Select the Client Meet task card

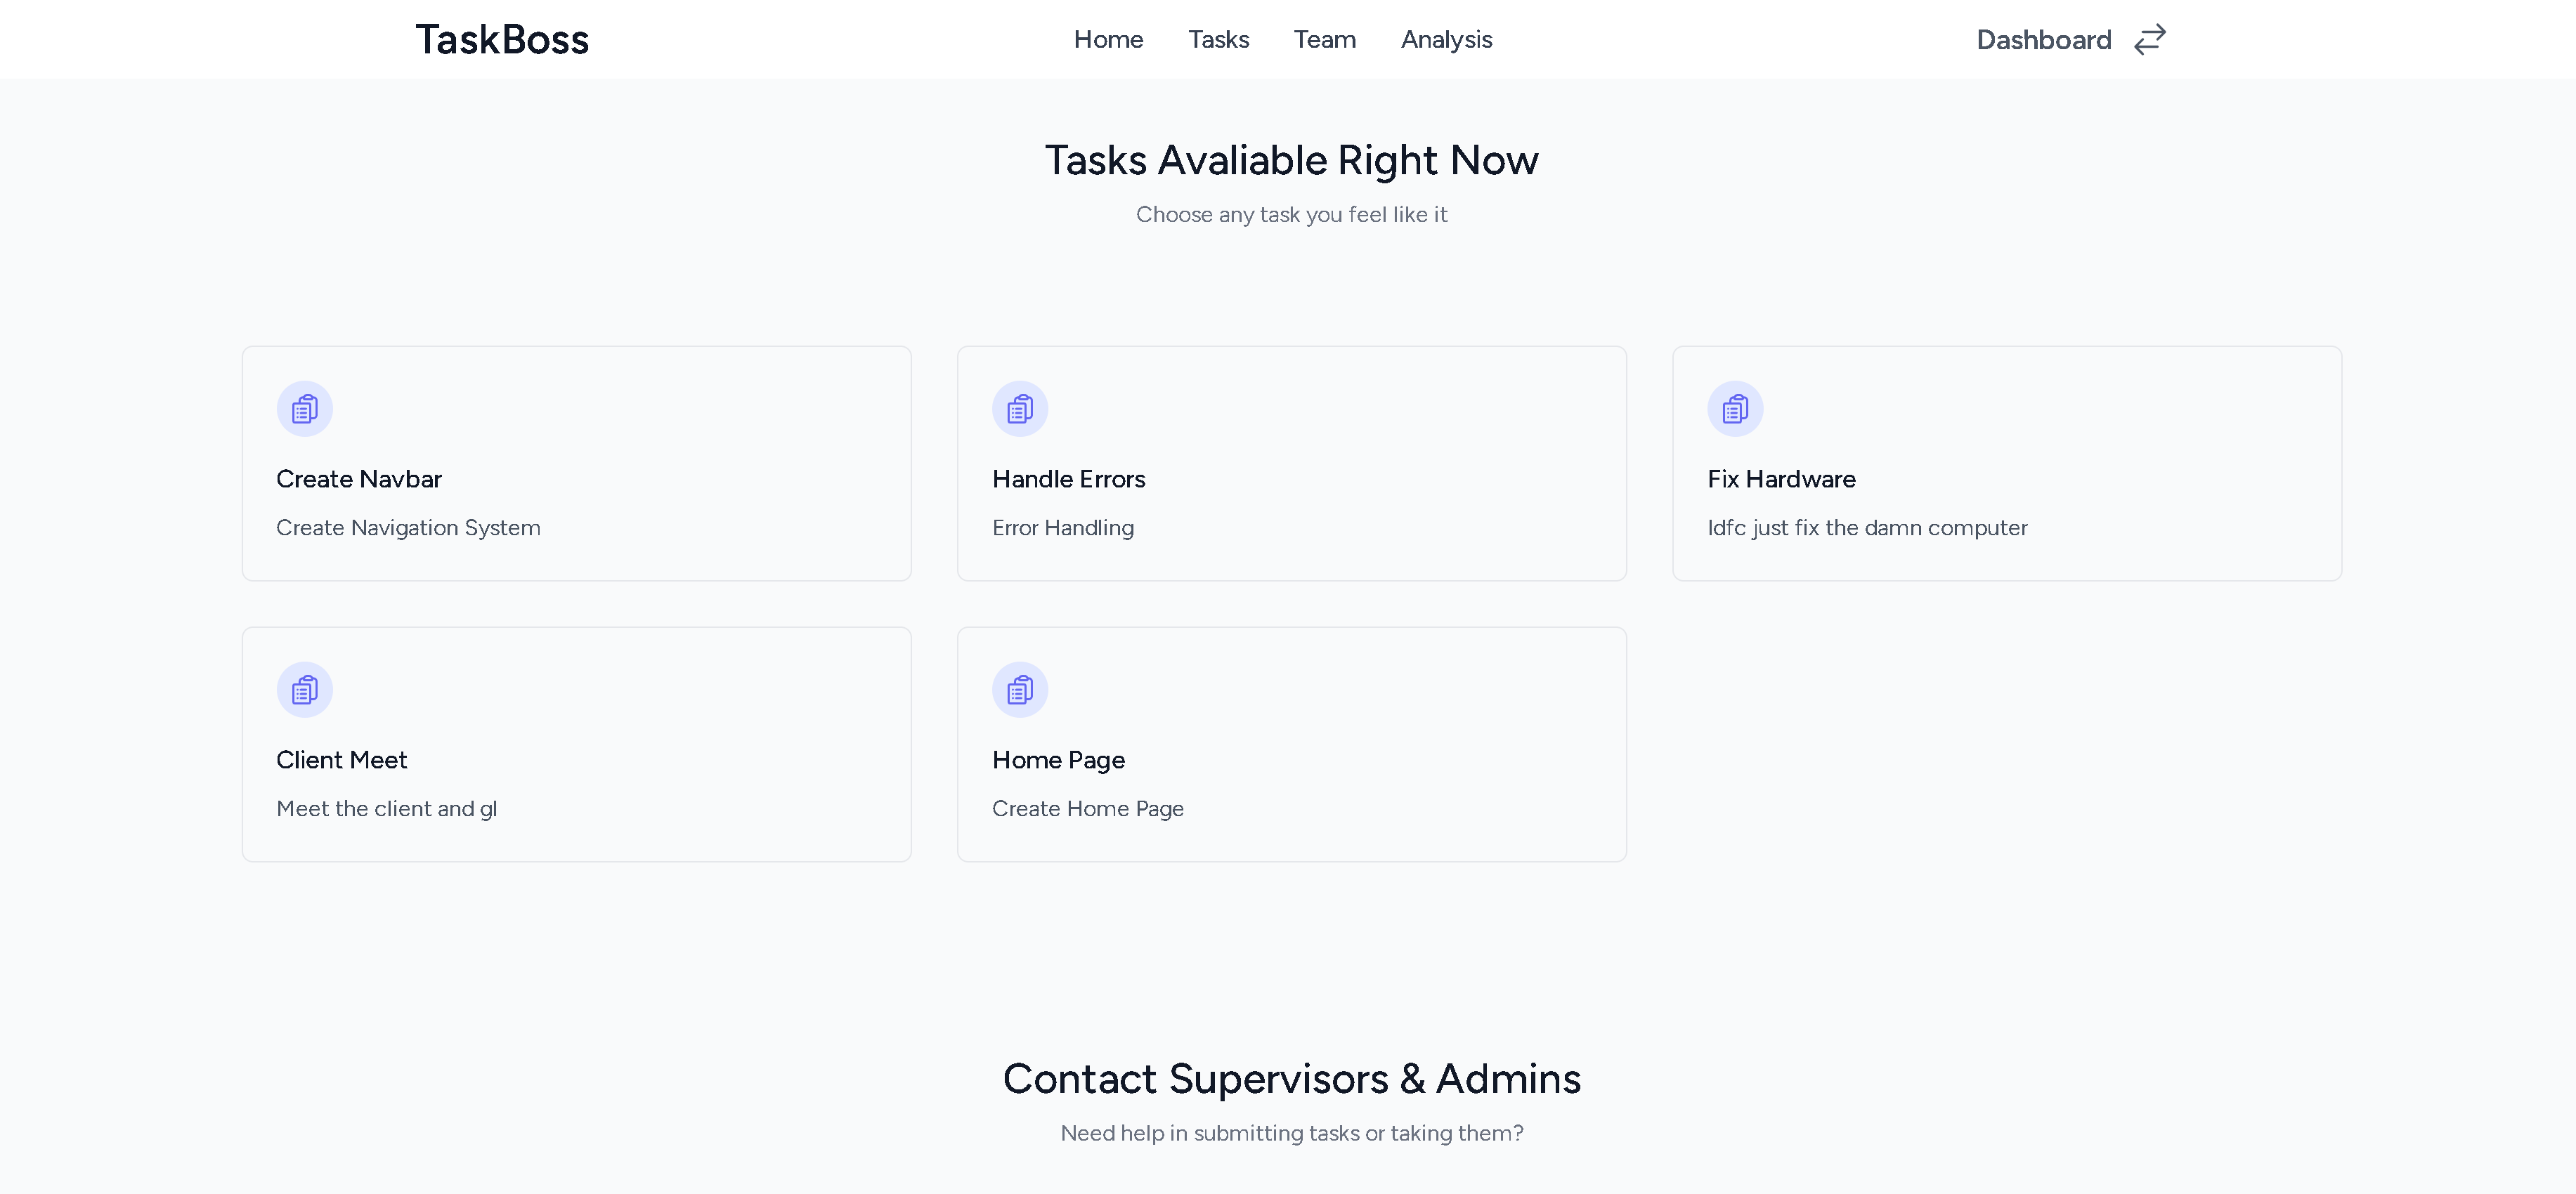click(576, 743)
